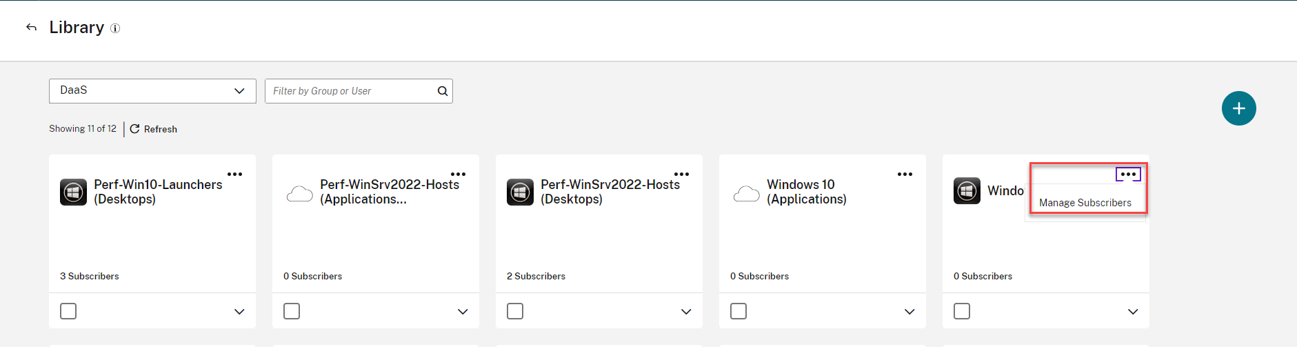
Task: Open the DaaS dropdown selector
Action: pos(152,91)
